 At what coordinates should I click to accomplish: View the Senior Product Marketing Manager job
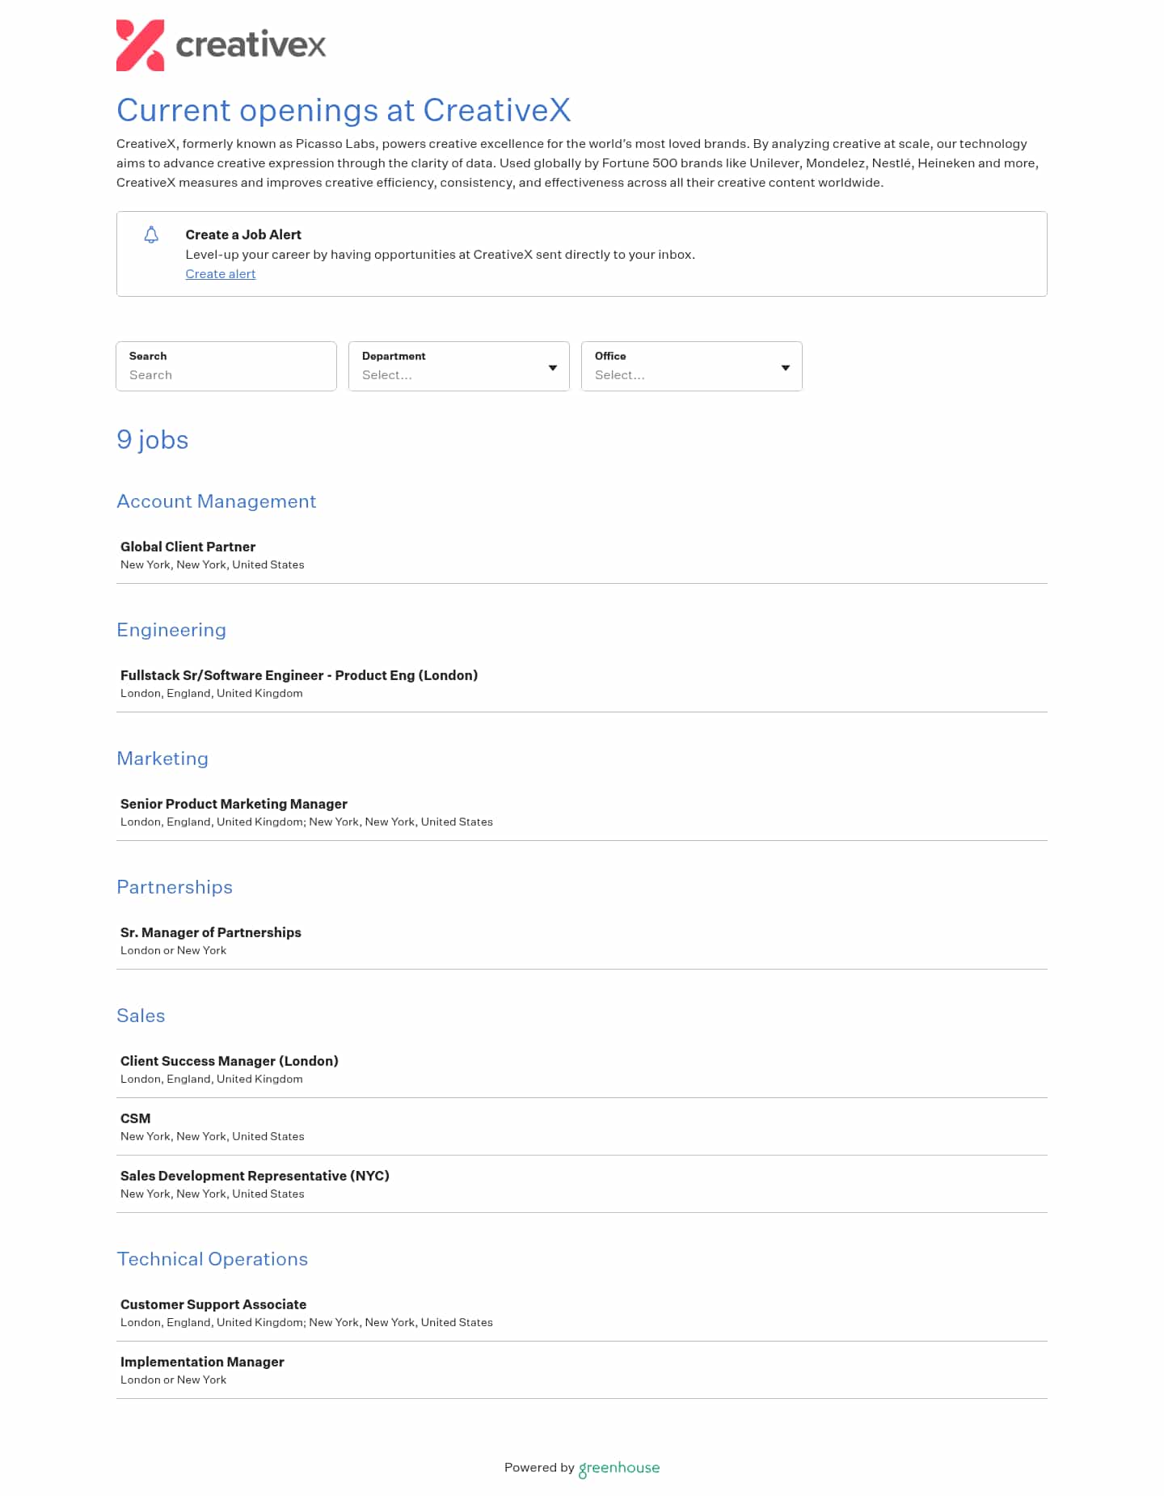coord(234,804)
